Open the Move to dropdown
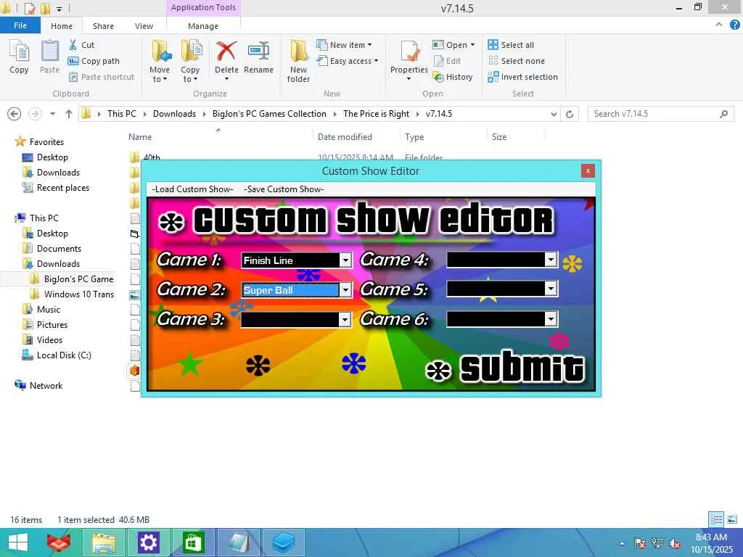 (x=160, y=61)
